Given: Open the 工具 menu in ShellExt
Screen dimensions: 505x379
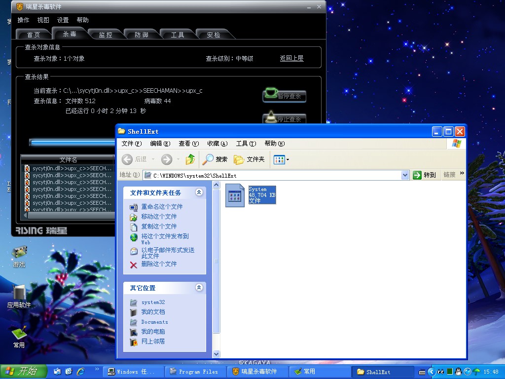Looking at the screenshot, I should [x=246, y=144].
